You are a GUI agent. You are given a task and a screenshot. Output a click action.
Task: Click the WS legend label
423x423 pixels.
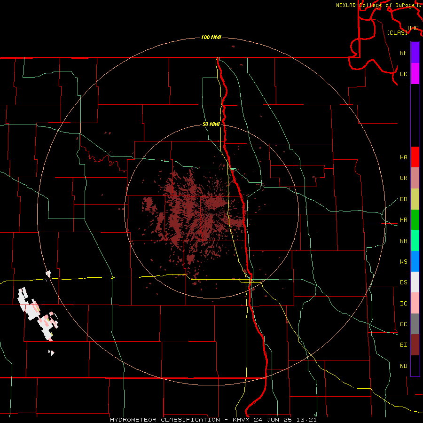pyautogui.click(x=403, y=261)
